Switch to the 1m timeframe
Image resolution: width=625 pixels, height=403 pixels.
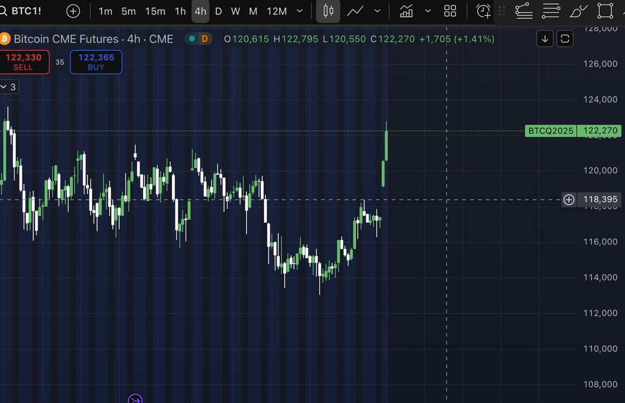point(105,11)
